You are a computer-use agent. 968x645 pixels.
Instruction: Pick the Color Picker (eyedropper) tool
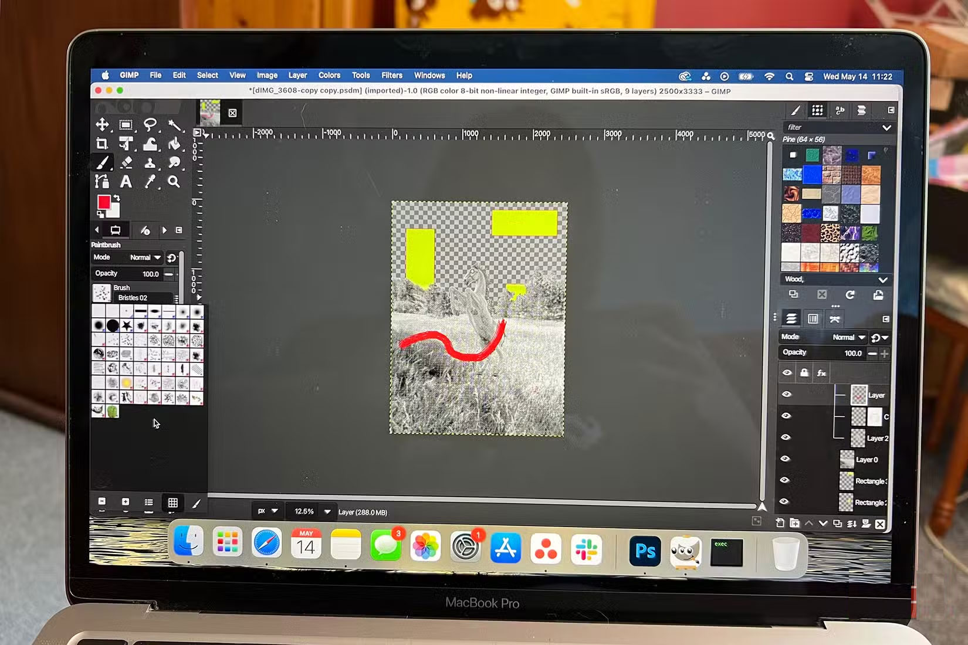point(150,182)
